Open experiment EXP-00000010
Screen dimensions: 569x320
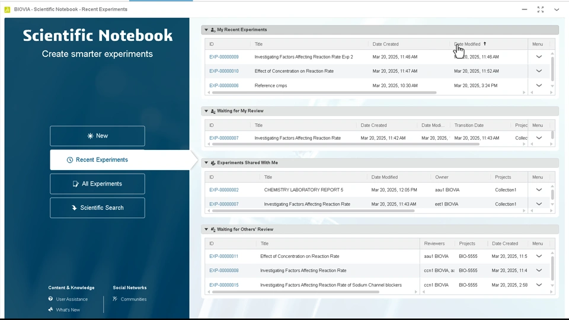tap(224, 71)
